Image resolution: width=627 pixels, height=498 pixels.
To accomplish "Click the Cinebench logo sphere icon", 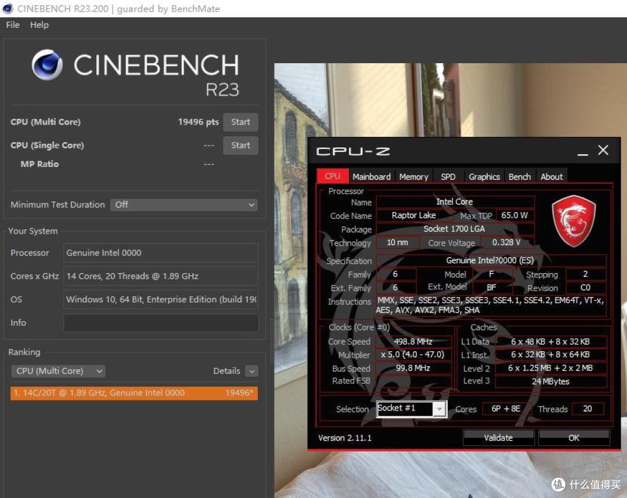I will pos(47,65).
